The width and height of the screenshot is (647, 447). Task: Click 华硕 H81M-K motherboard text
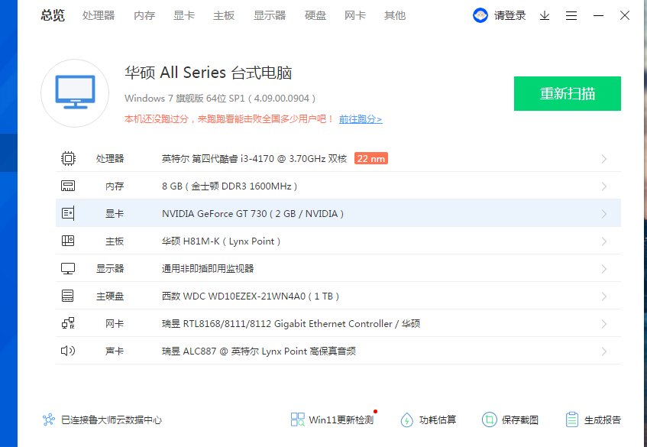[x=222, y=241]
